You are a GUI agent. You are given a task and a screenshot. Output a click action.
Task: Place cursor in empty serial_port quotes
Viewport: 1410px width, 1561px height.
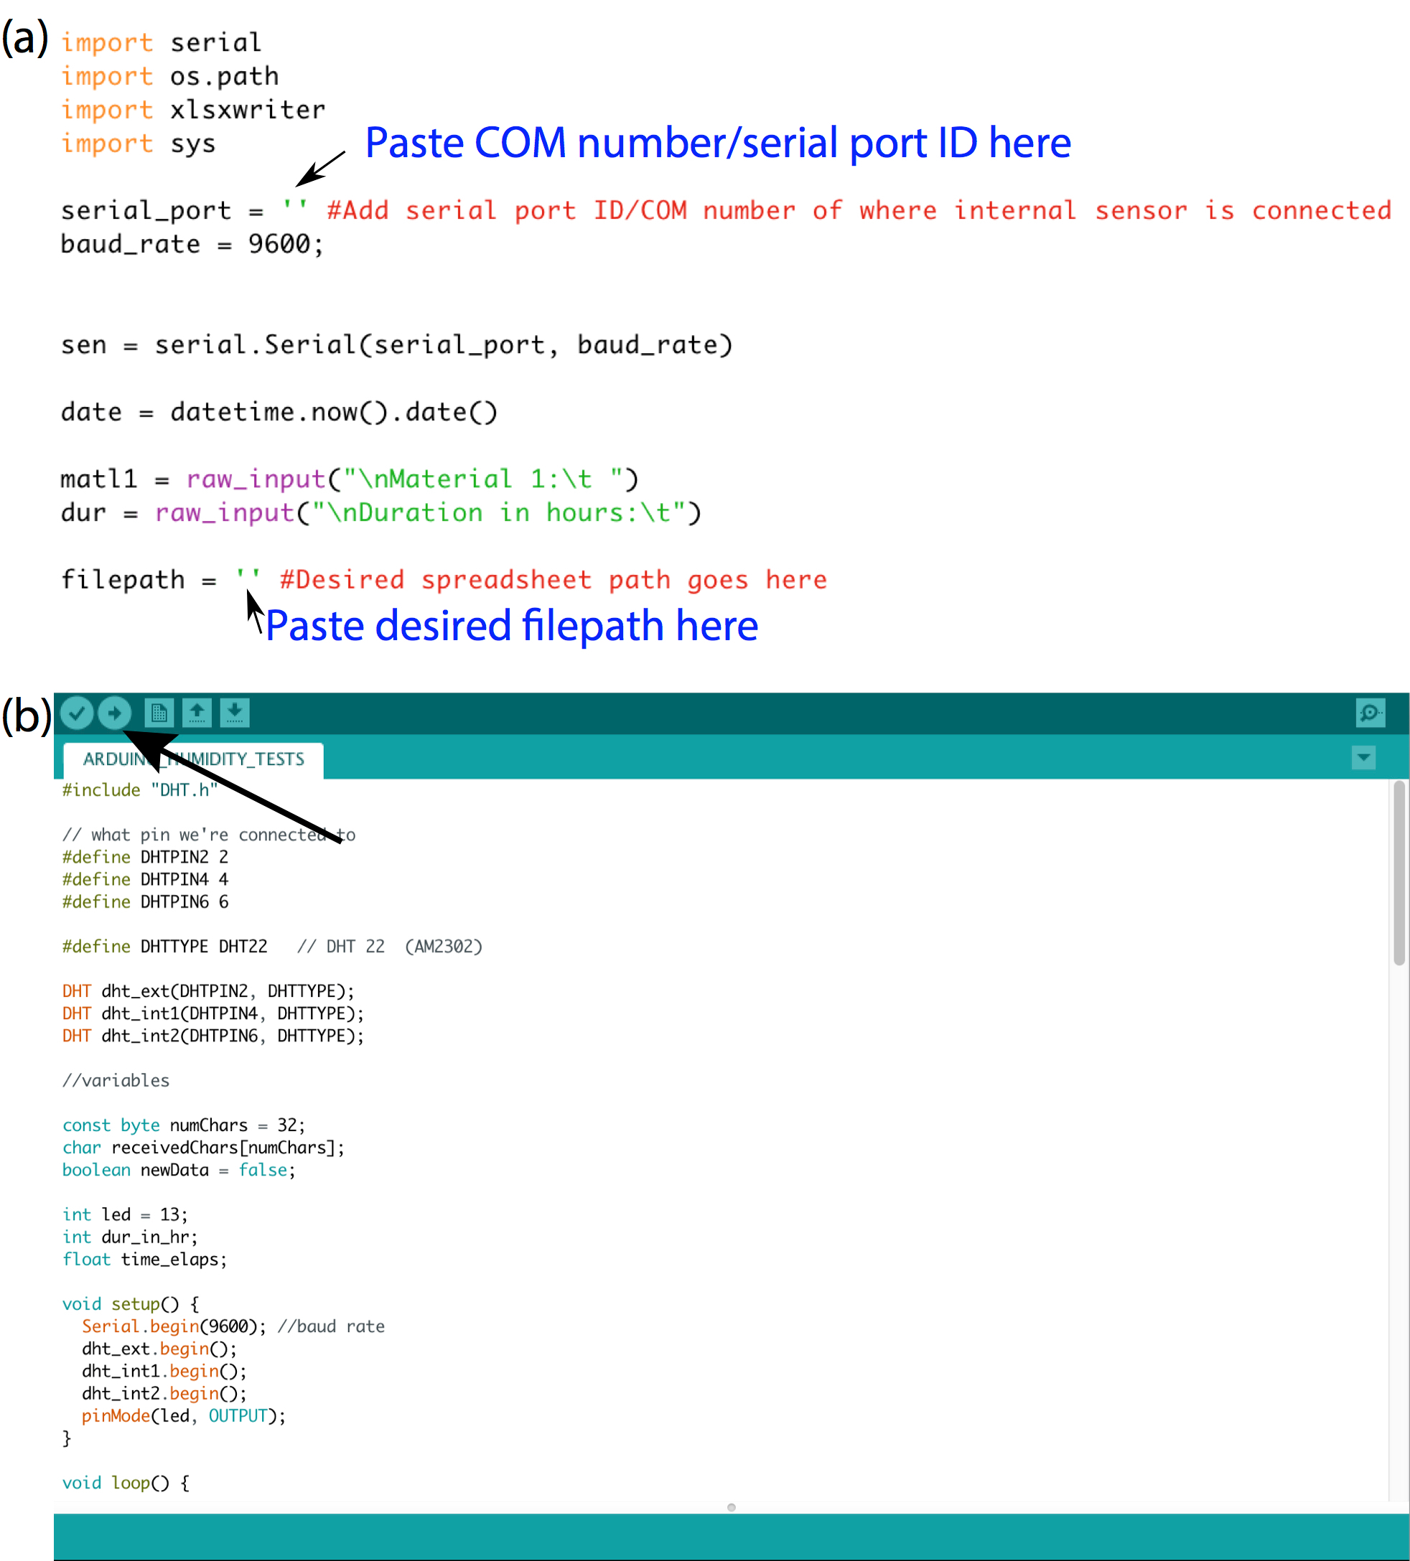[x=295, y=207]
